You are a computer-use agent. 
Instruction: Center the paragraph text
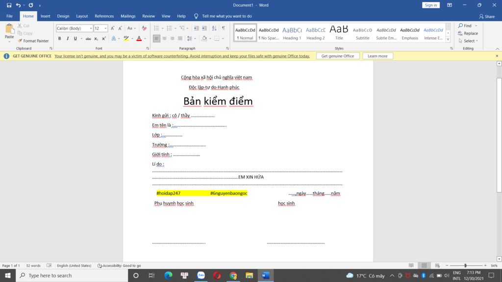(164, 39)
